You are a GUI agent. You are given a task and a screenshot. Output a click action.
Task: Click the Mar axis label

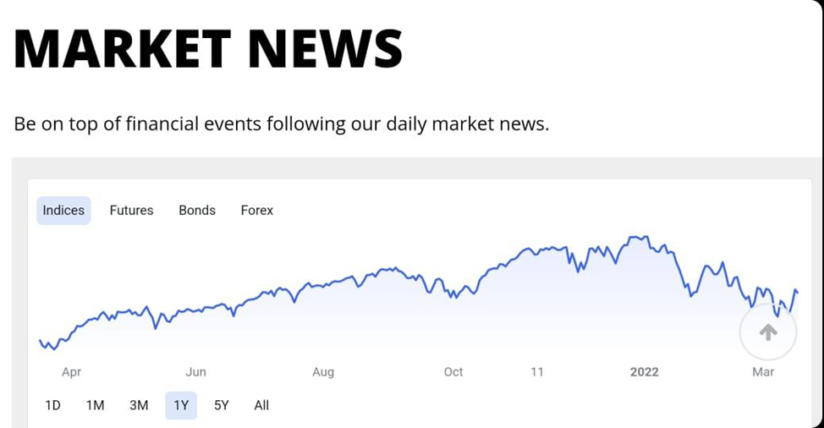click(763, 372)
